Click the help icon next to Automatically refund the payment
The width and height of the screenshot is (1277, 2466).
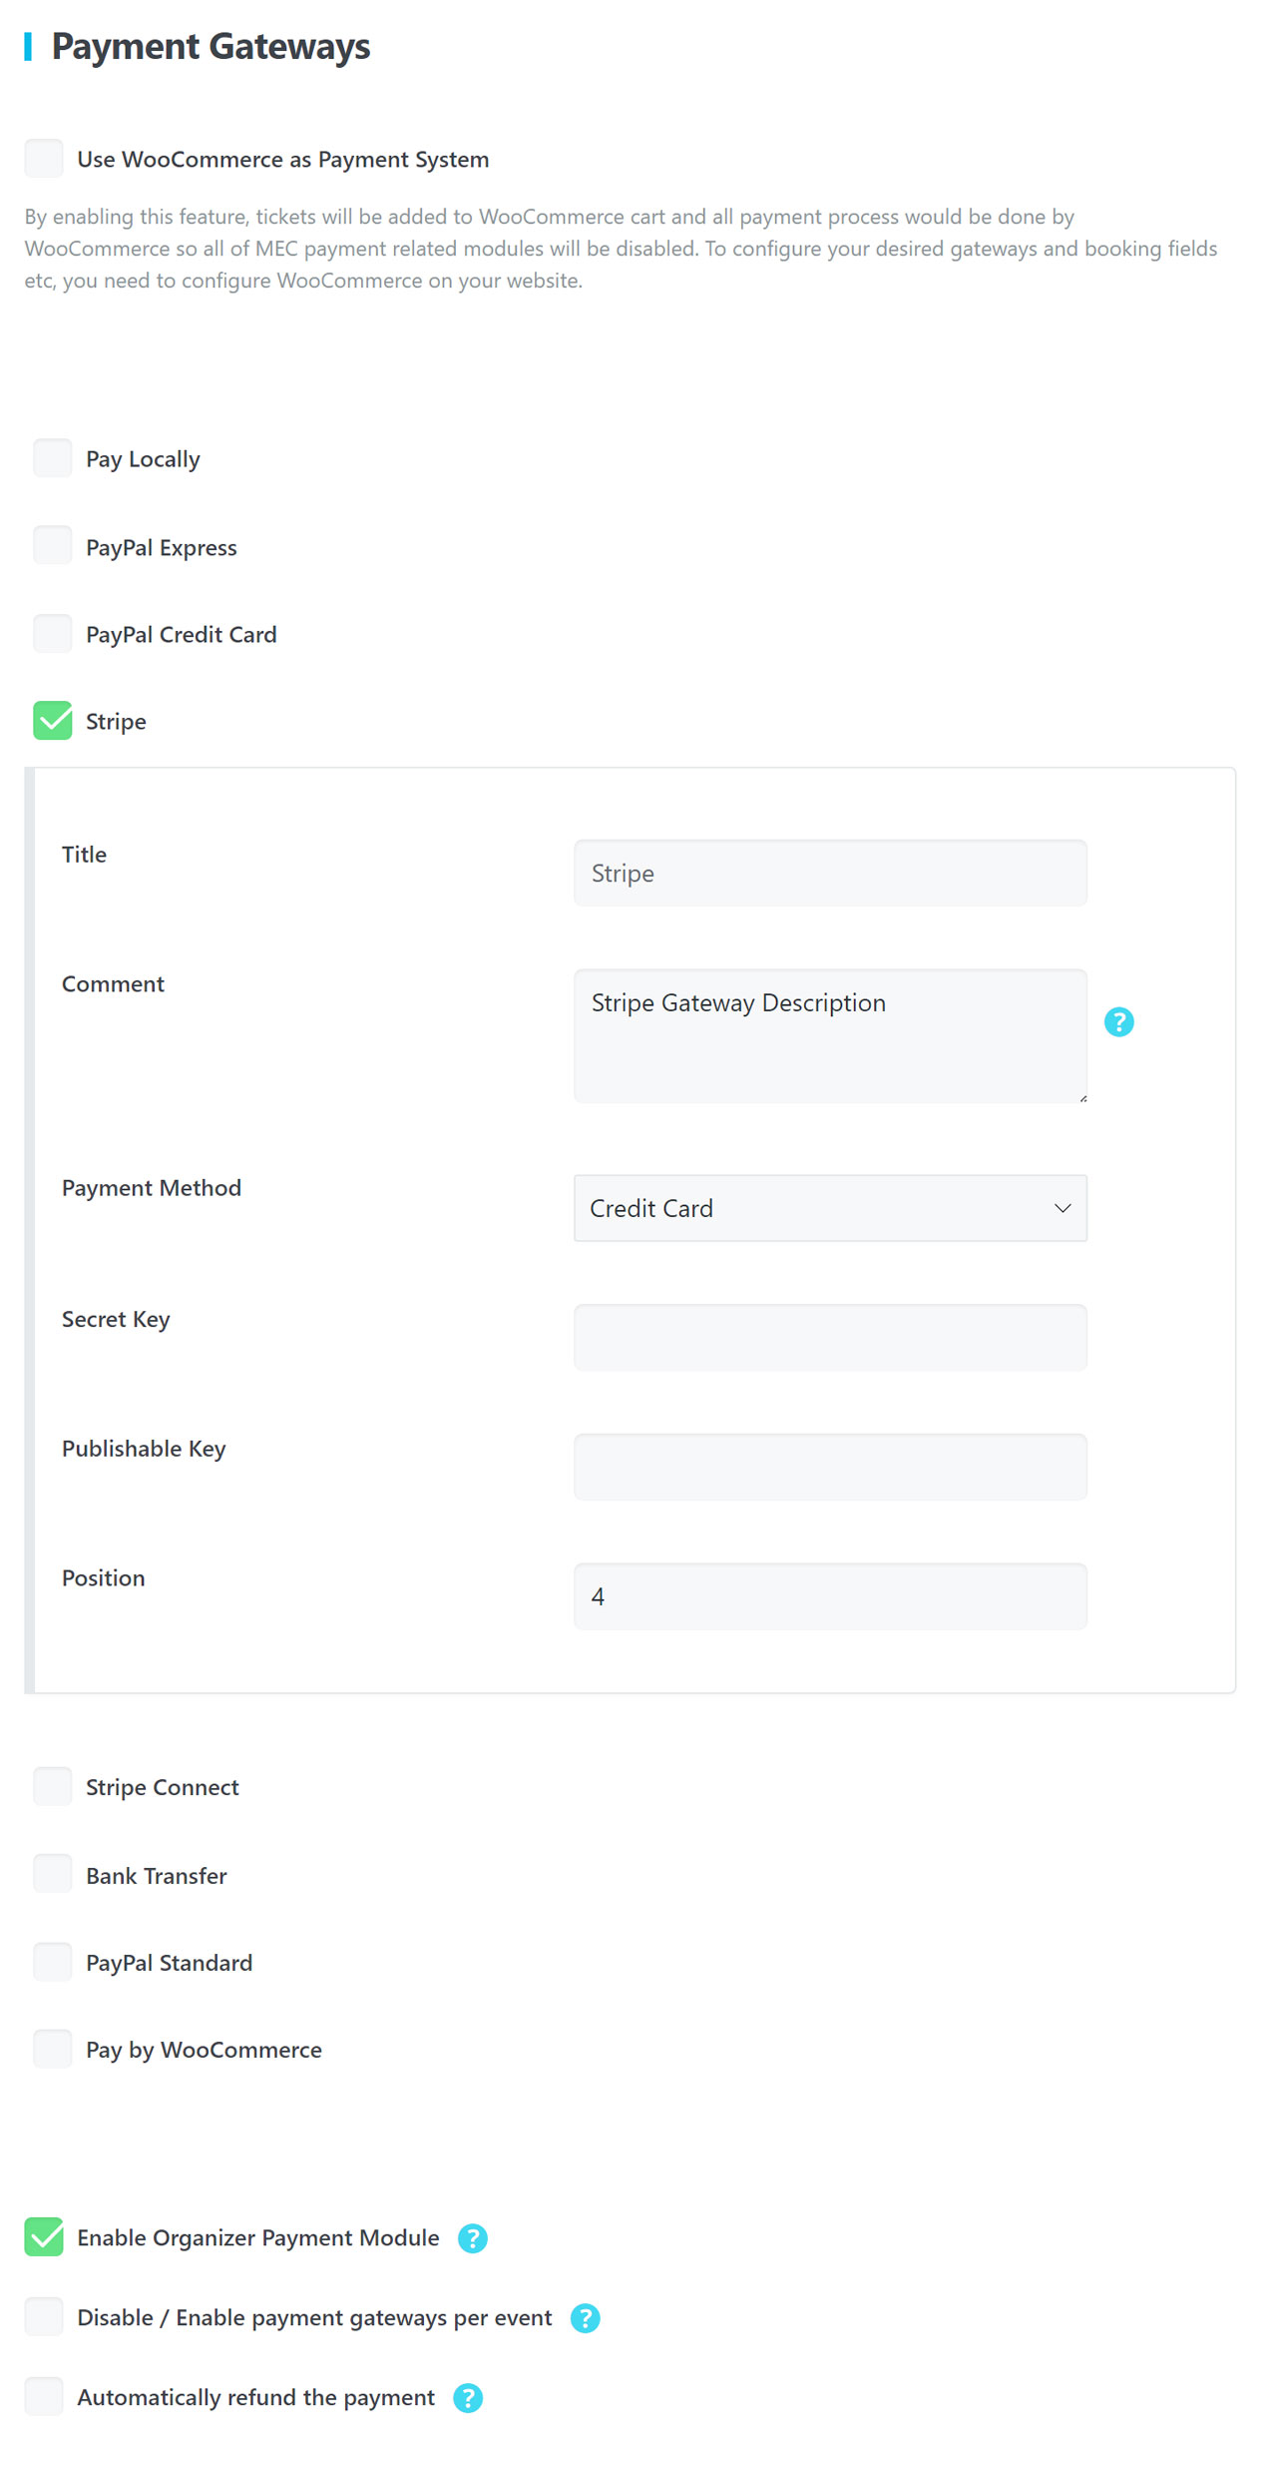tap(468, 2397)
